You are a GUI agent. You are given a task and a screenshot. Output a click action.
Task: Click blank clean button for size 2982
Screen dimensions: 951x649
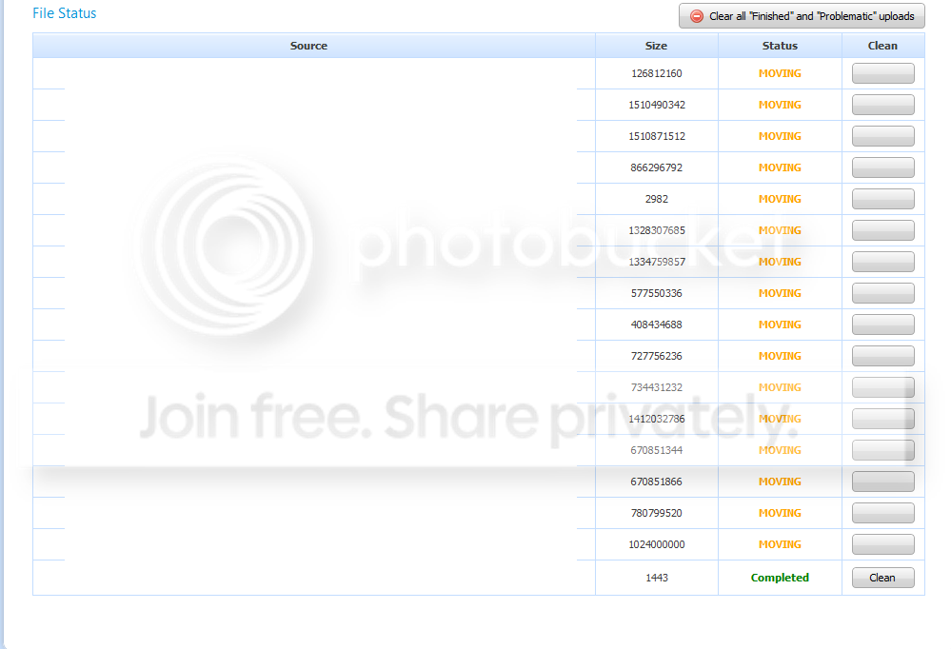coord(882,199)
